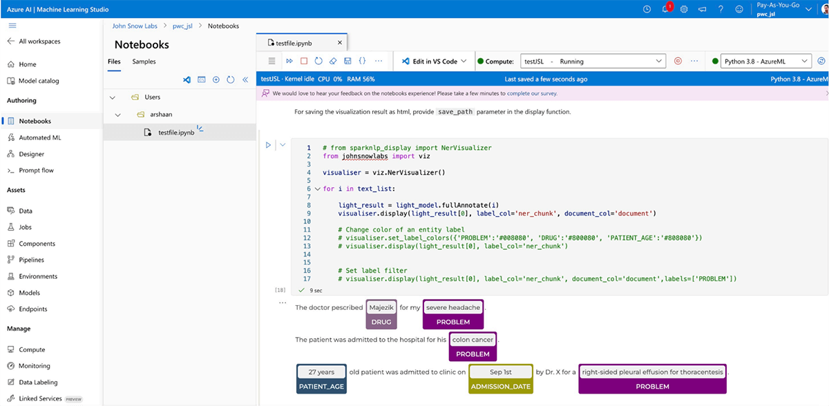Open the variable explorer braces icon

tap(363, 61)
